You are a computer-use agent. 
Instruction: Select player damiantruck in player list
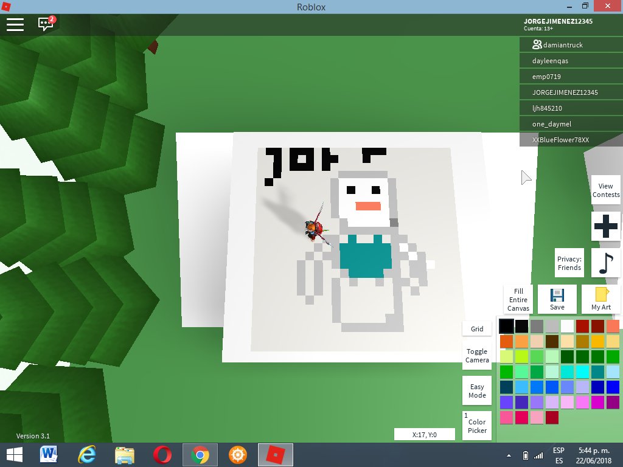571,45
